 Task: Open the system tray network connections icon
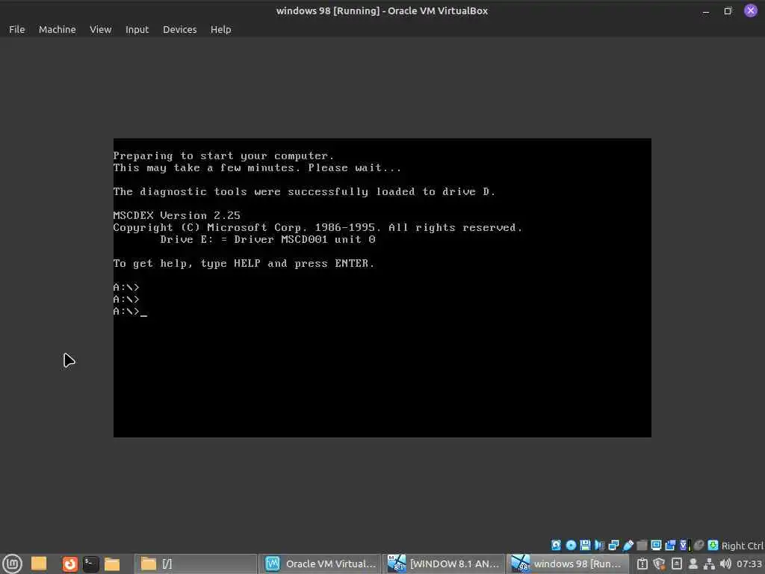[709, 564]
